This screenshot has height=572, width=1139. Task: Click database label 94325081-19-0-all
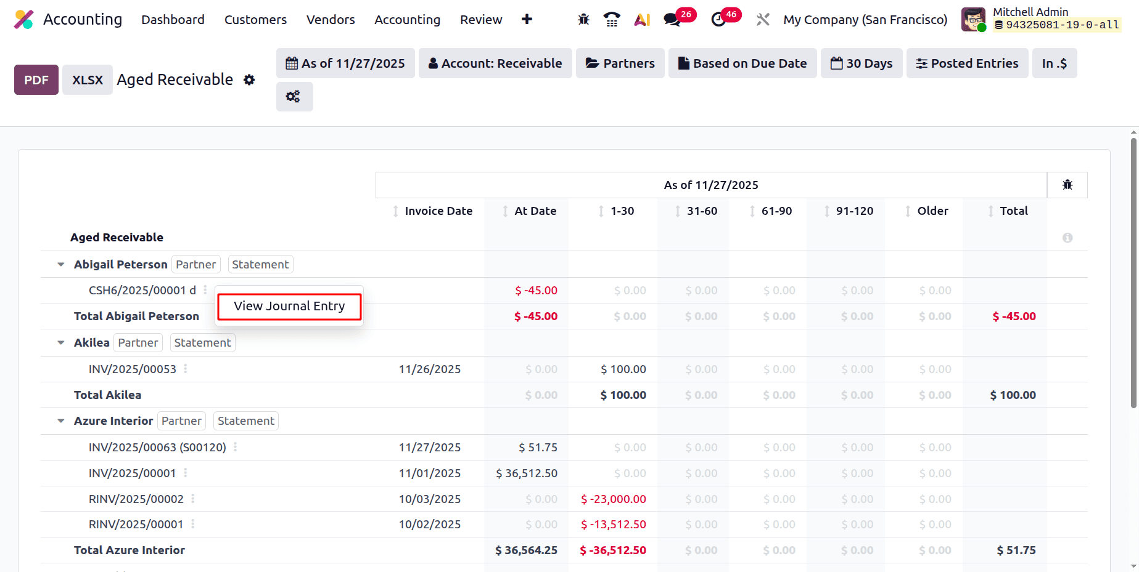pyautogui.click(x=1056, y=25)
